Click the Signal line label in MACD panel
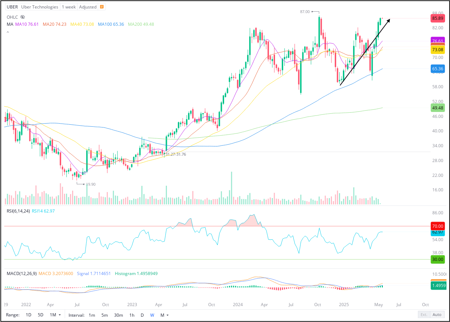The image size is (450, 322). click(94, 273)
